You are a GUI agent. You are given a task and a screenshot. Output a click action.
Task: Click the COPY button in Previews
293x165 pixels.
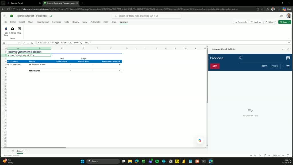(264, 66)
